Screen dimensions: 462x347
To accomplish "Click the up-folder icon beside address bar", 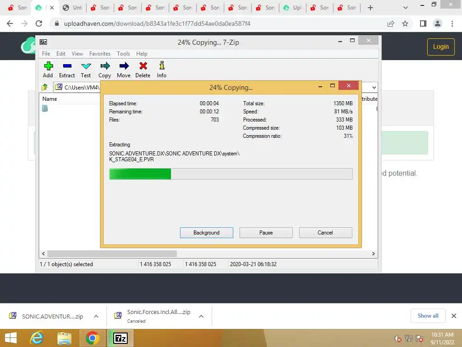I will coord(45,87).
